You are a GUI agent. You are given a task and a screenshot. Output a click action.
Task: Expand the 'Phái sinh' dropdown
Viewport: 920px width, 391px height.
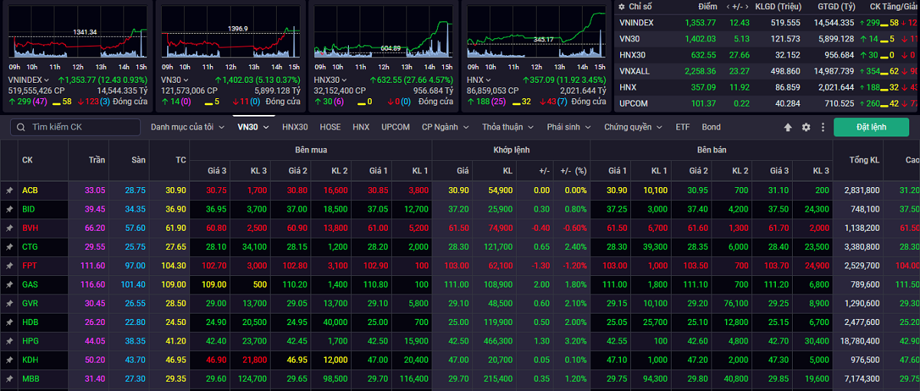[x=569, y=127]
